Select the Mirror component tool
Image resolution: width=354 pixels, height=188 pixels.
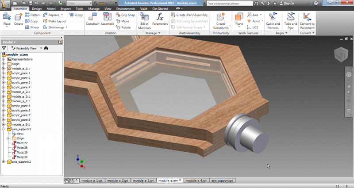coord(32,27)
